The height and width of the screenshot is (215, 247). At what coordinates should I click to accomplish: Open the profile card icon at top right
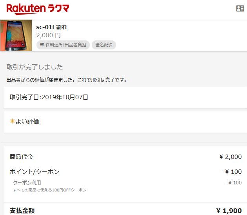click(x=240, y=9)
